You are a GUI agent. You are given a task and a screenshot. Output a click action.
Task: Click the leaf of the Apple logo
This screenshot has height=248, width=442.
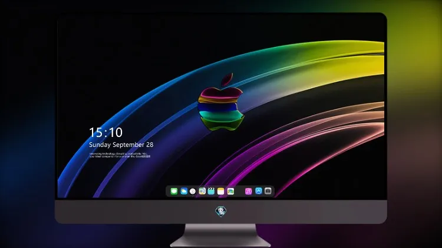coord(227,79)
